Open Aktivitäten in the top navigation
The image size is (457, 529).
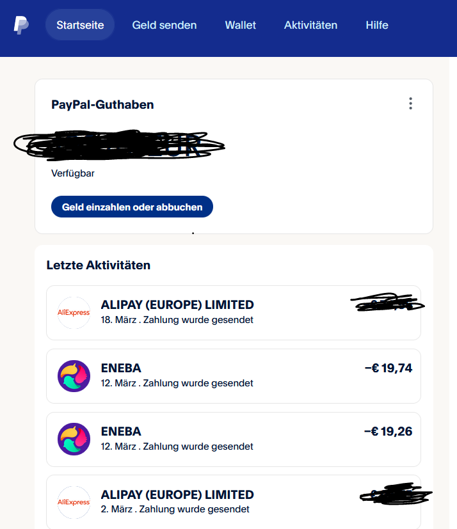pyautogui.click(x=310, y=26)
